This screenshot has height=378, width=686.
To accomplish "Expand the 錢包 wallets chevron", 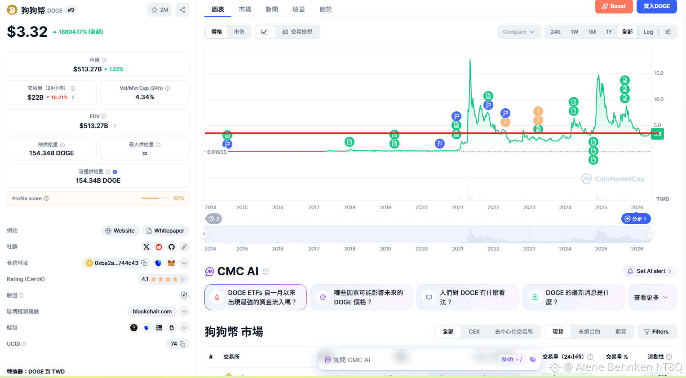I will [x=184, y=328].
